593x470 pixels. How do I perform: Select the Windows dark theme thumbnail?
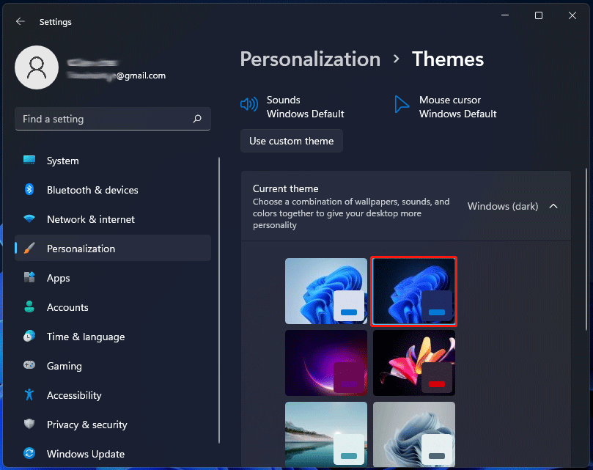pos(413,291)
